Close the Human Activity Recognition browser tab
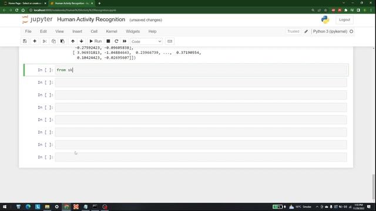376x211 pixels. tap(92, 4)
